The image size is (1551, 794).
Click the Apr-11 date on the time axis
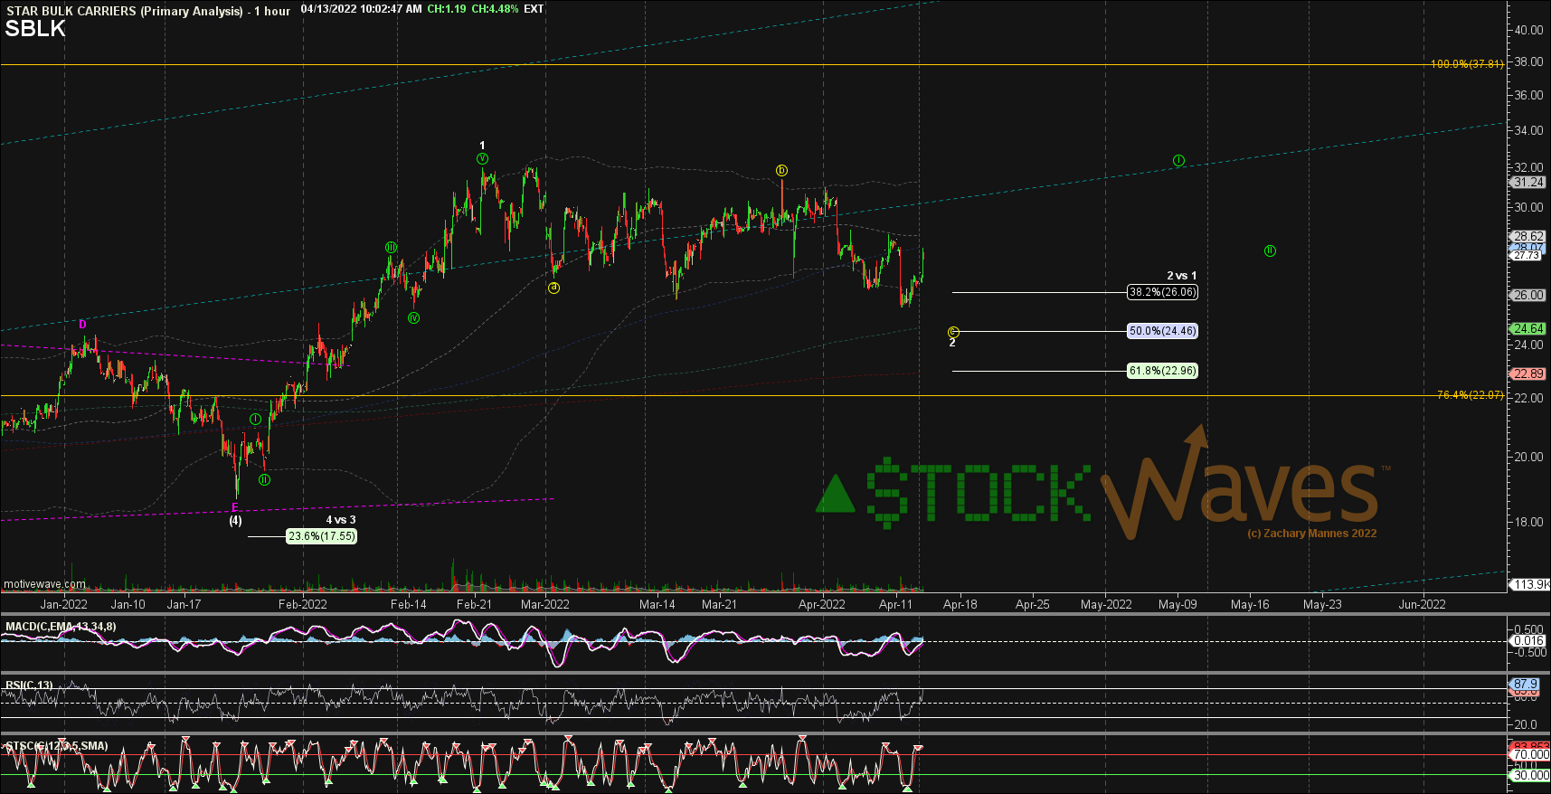point(895,604)
